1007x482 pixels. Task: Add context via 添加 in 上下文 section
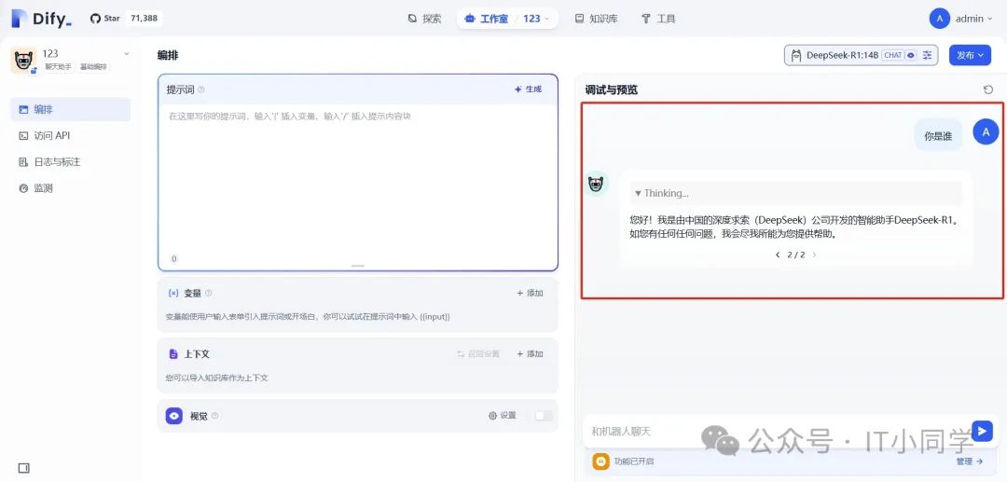pyautogui.click(x=530, y=353)
